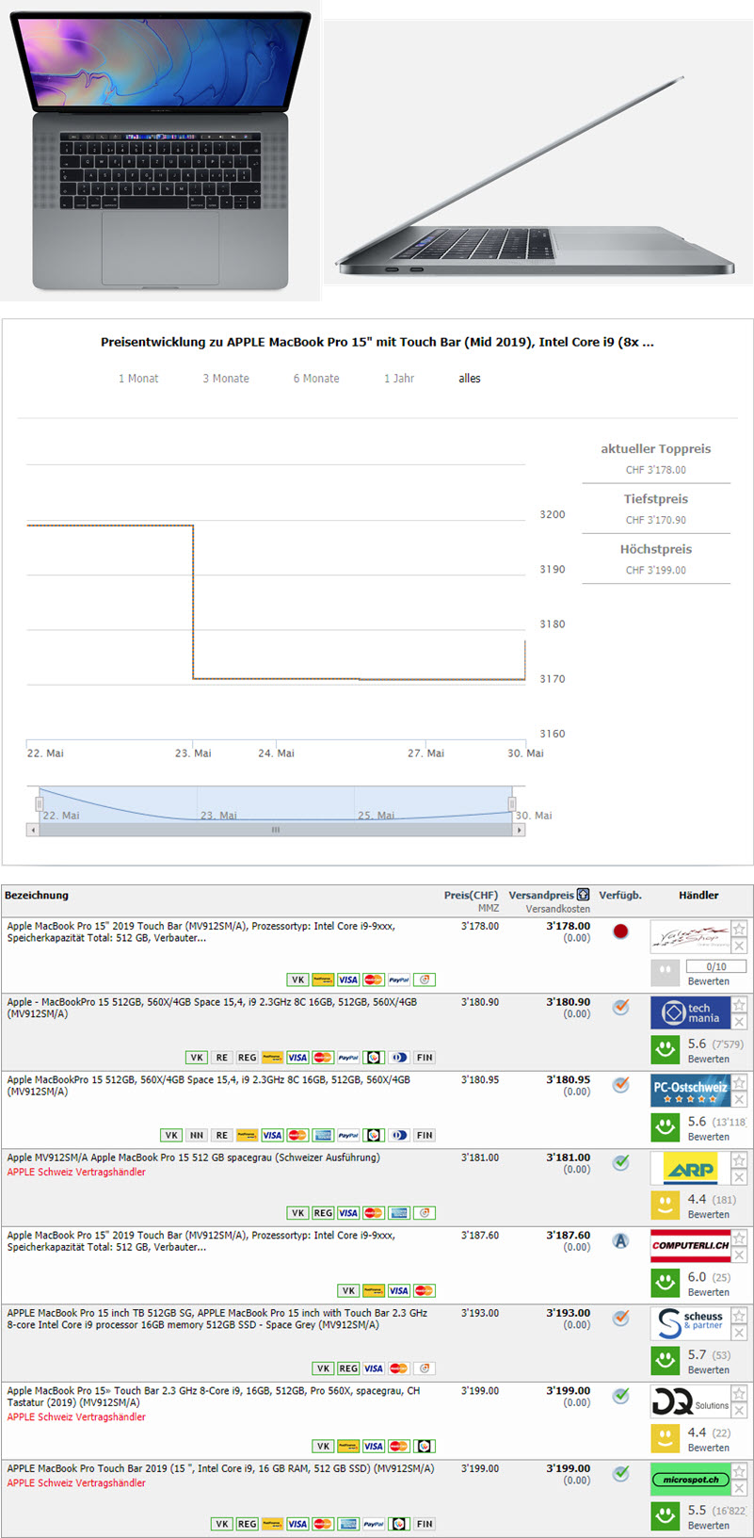Click green smiley rating for COMPUTERLI.CH

pyautogui.click(x=666, y=1282)
